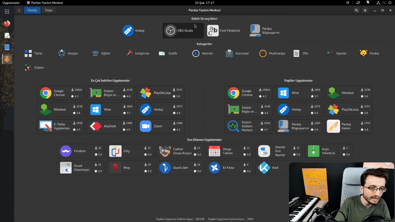Choose the Oyunlar category
Viewport: 395px width, 222px height.
click(336, 53)
